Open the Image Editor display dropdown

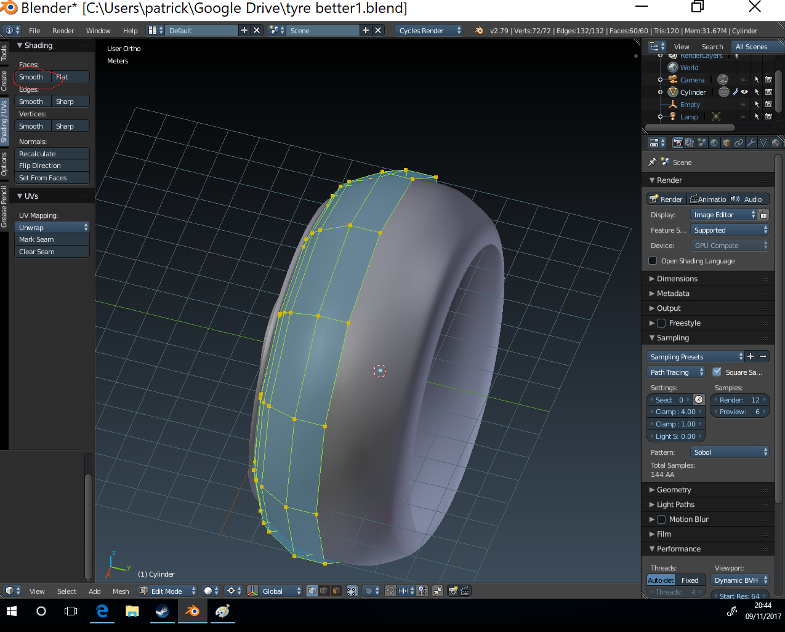[x=723, y=214]
